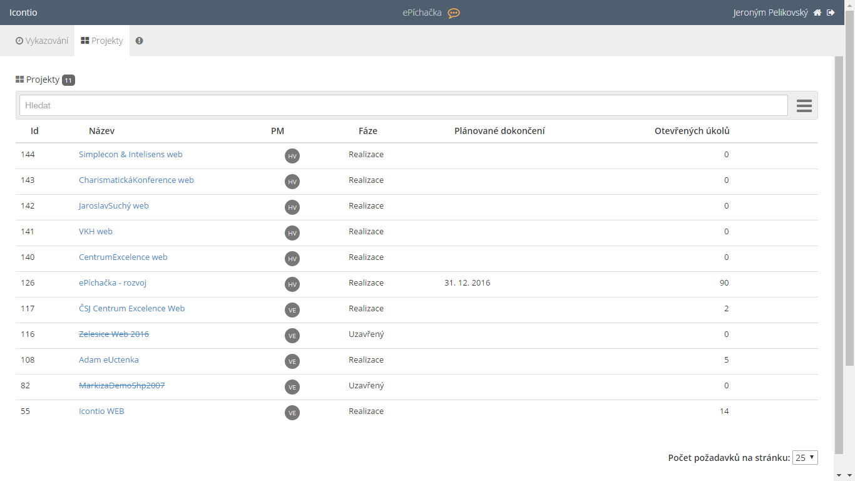The width and height of the screenshot is (855, 481).
Task: Click open tasks value 14
Action: tap(724, 411)
